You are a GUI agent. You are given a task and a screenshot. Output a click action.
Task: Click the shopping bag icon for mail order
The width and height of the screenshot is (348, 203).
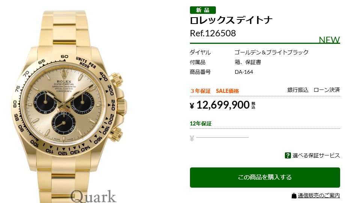point(294,196)
